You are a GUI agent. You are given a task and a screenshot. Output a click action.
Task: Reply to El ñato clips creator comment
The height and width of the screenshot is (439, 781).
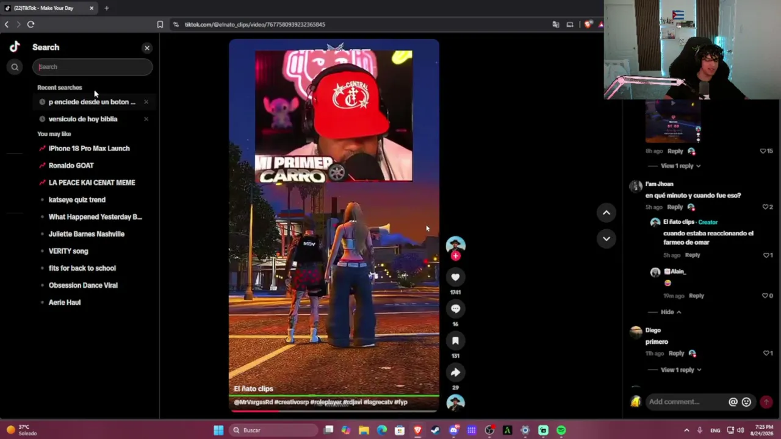click(x=692, y=255)
